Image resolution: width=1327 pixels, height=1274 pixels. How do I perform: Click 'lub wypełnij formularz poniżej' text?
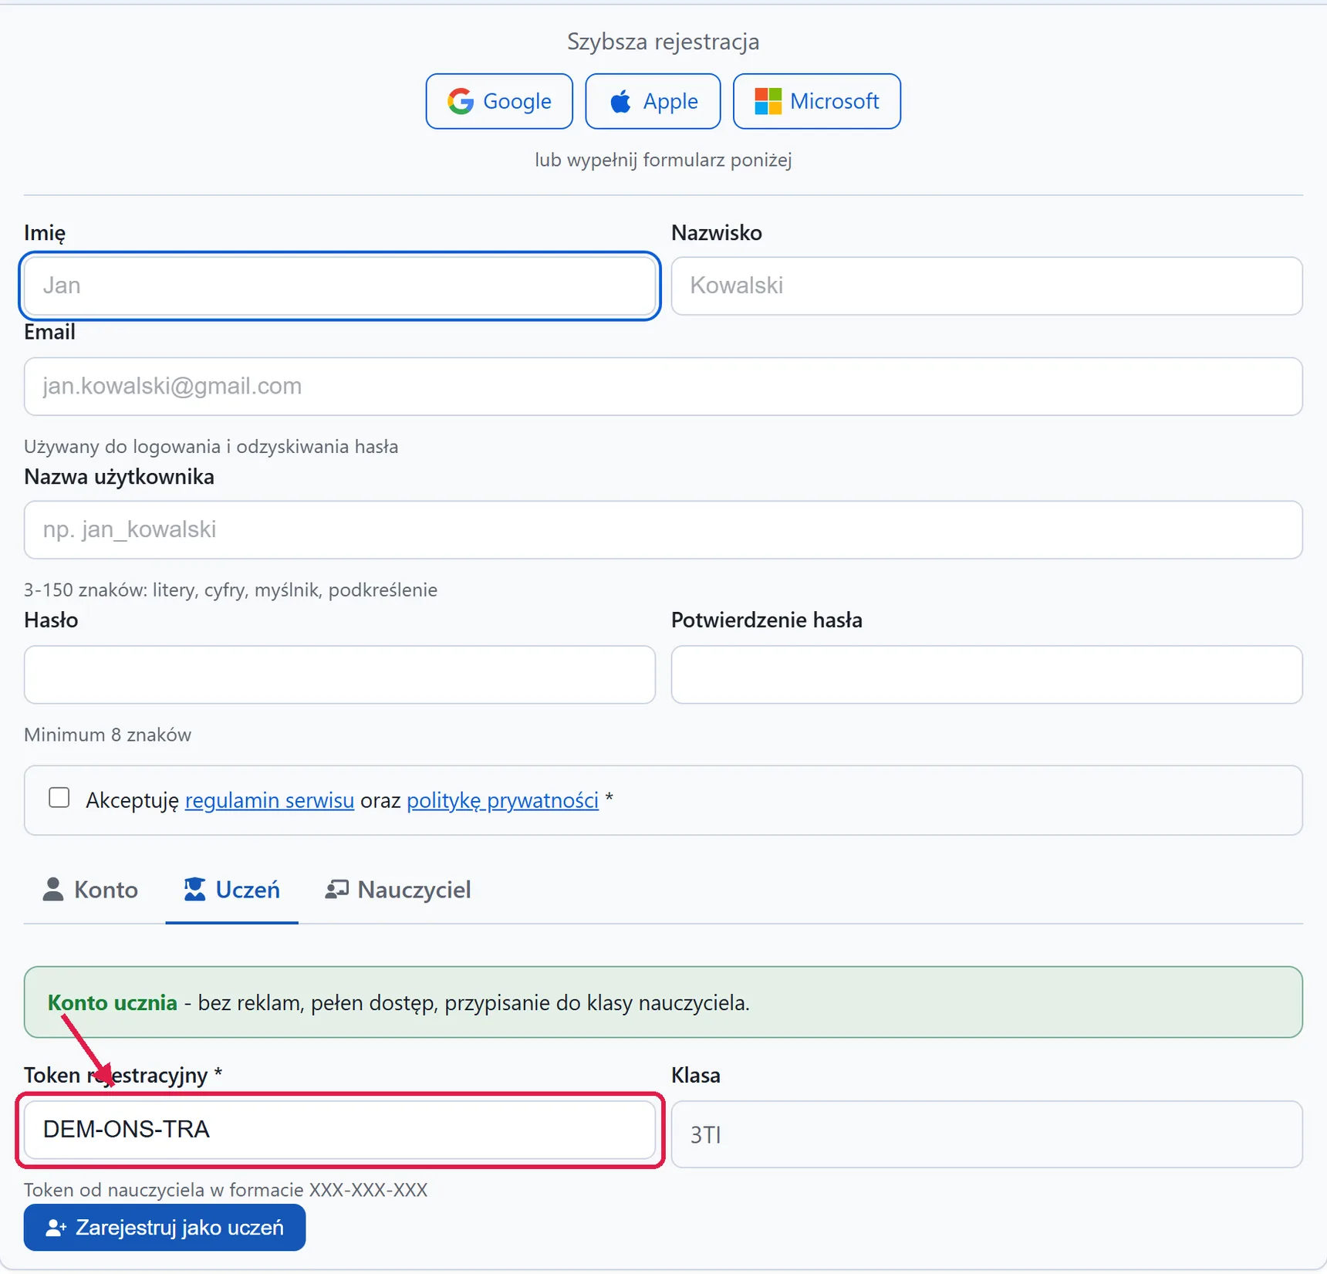pyautogui.click(x=663, y=160)
